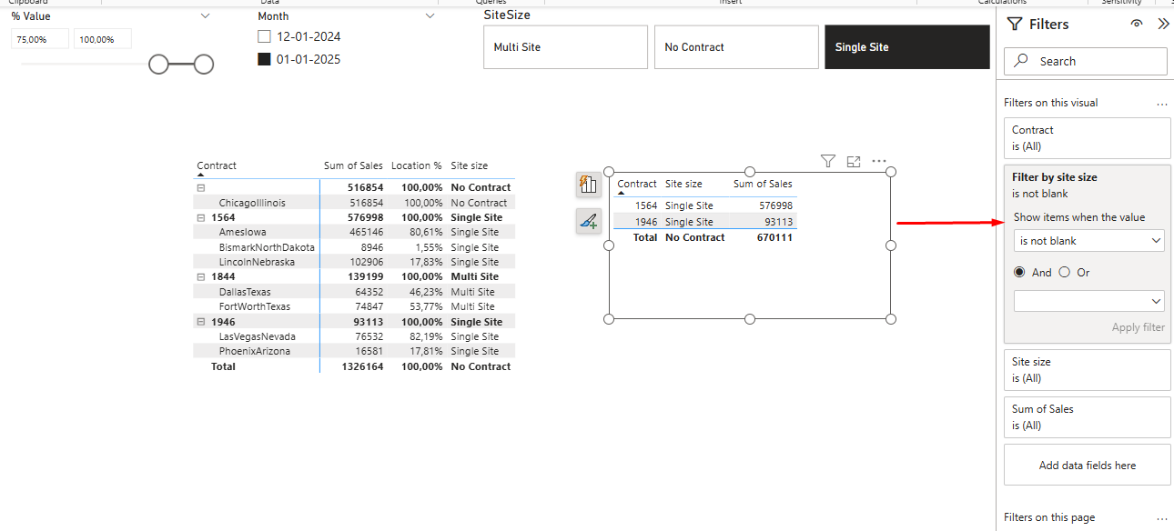Click the 1326164 total in matrix
Viewport: 1174px width, 531px height.
tap(362, 366)
